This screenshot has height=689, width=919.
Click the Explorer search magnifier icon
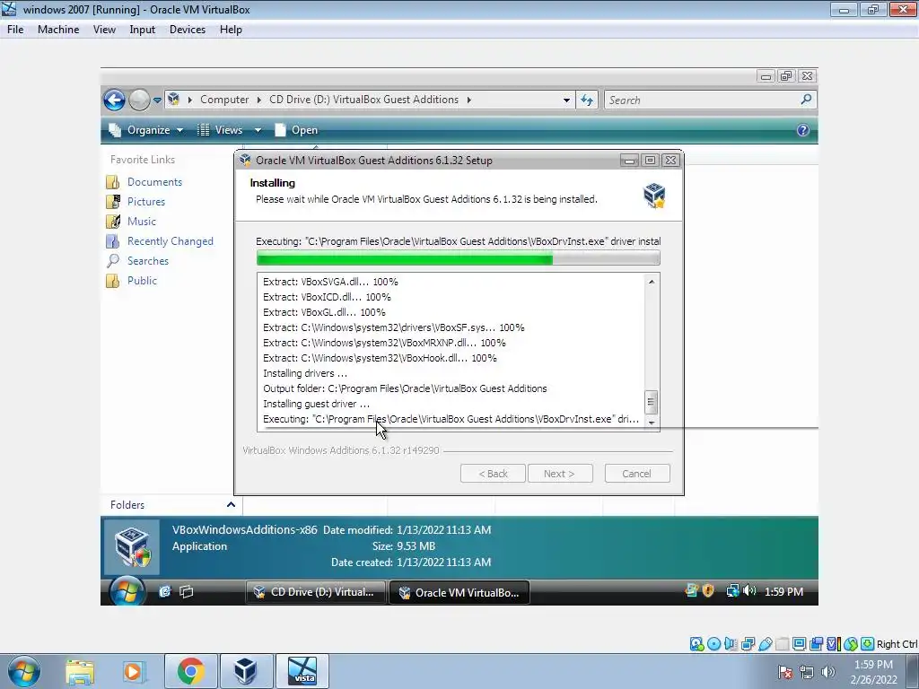(806, 100)
